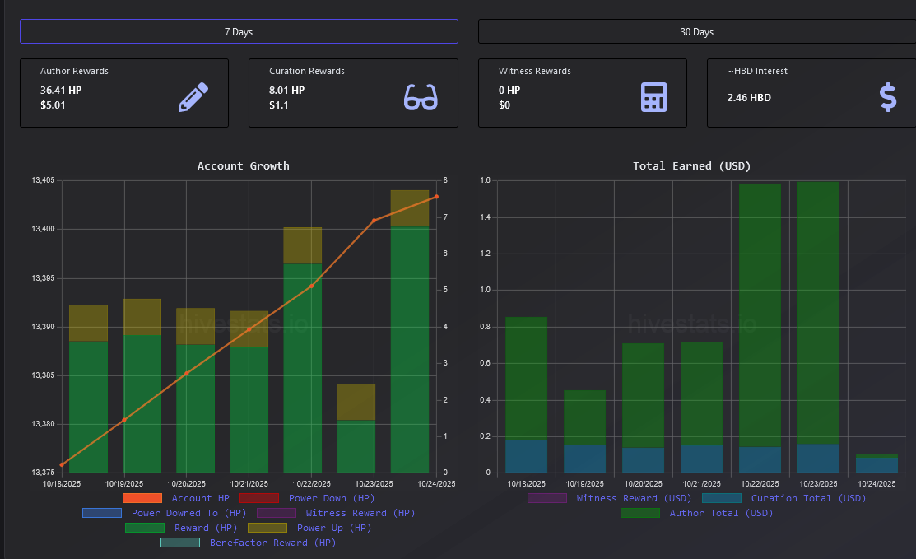
Task: Toggle Witness Reward (USD) legend item
Action: (x=547, y=498)
